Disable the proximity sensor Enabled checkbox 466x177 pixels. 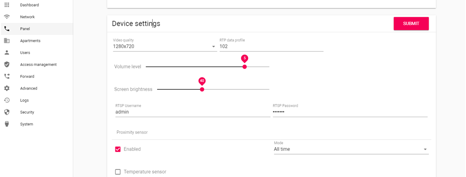coord(118,149)
